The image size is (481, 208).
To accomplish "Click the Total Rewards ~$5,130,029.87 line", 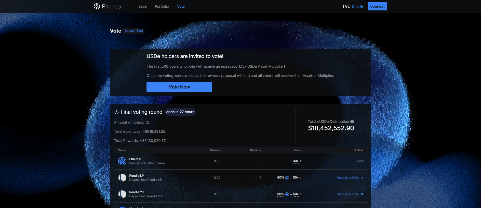I will tap(140, 141).
